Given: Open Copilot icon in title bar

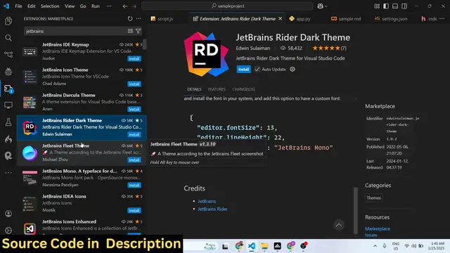Looking at the screenshot, I should click(x=321, y=6).
